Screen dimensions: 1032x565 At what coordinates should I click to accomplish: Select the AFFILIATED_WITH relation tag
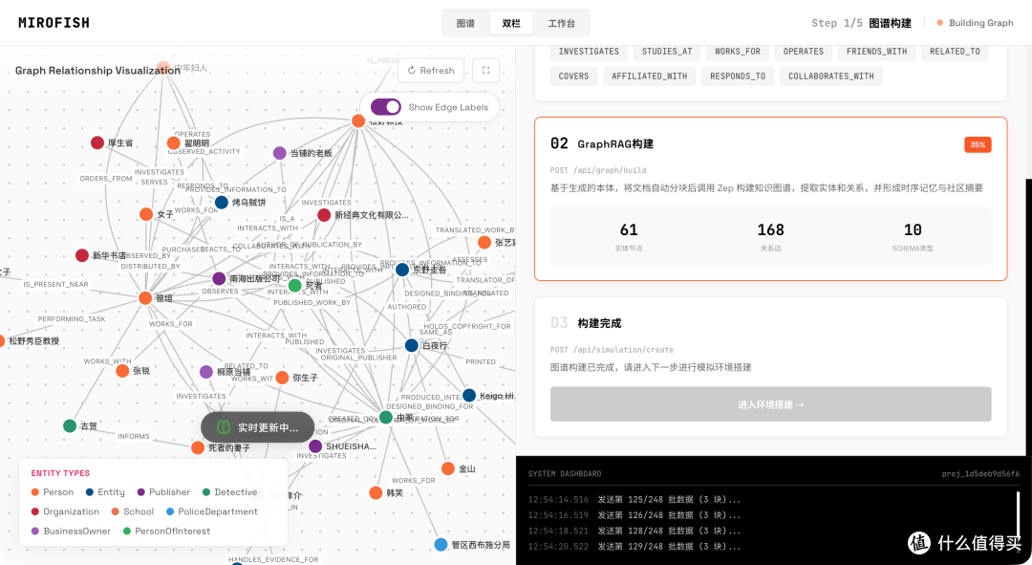650,76
